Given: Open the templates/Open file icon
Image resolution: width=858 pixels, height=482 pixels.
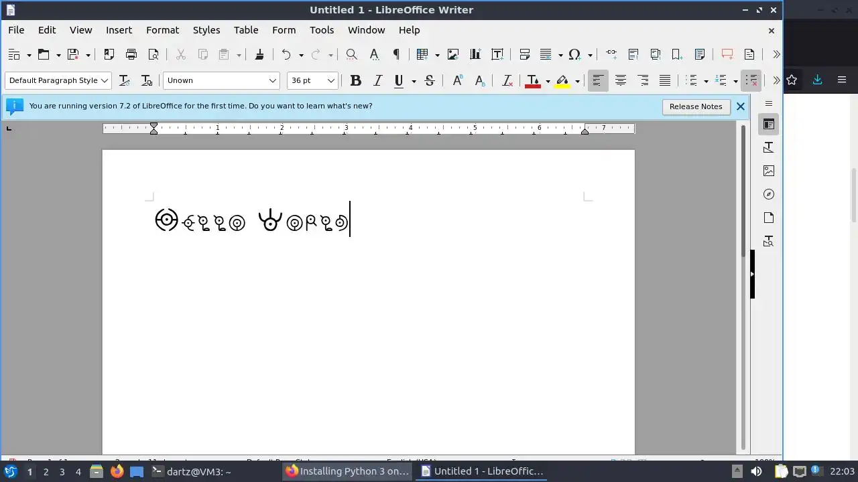Looking at the screenshot, I should point(44,54).
